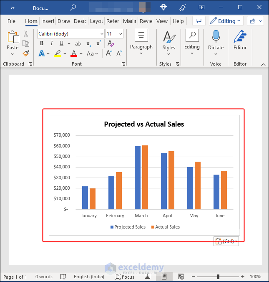The image size is (269, 282).
Task: Switch to the Draw tab
Action: (64, 21)
